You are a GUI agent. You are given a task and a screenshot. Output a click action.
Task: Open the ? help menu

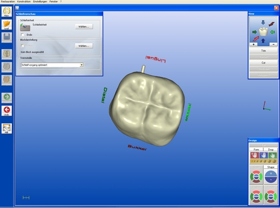[61, 2]
